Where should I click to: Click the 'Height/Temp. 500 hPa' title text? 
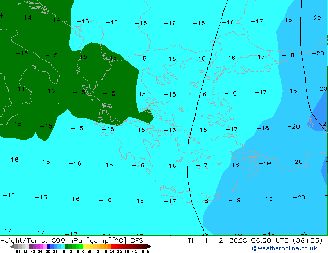click(x=41, y=241)
